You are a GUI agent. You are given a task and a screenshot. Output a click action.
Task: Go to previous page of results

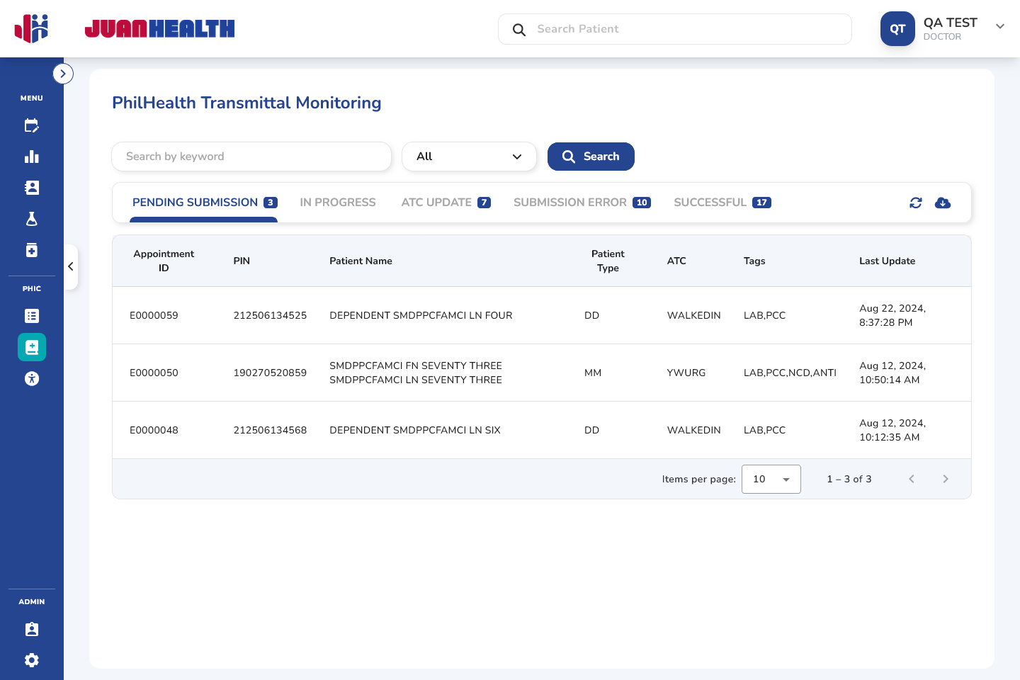[912, 479]
